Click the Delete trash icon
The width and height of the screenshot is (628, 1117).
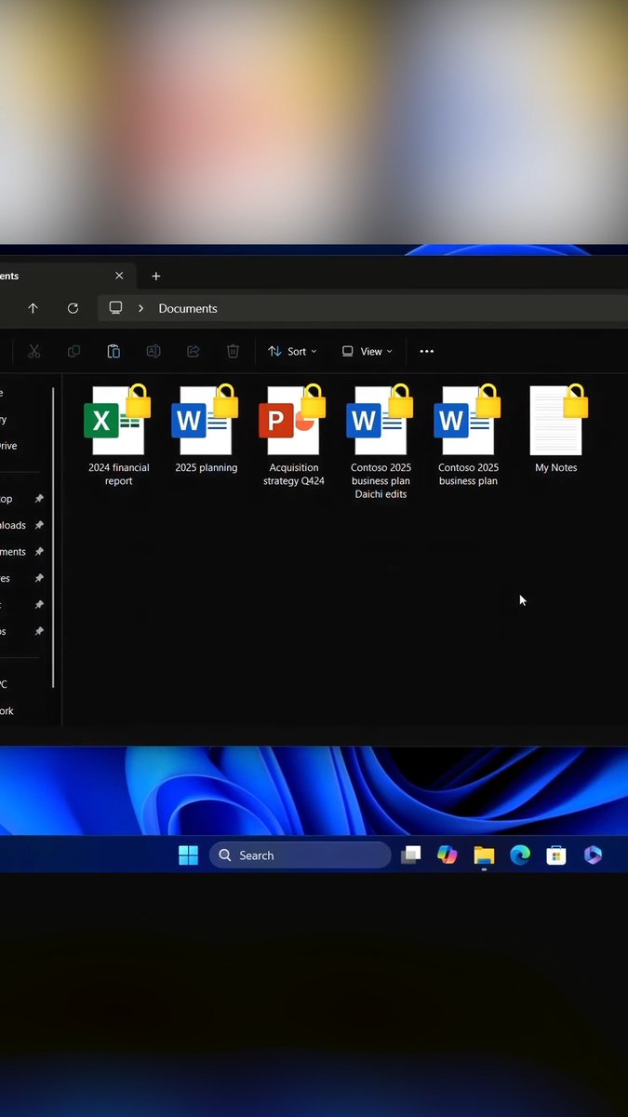(233, 351)
